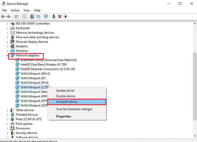
Task: Click the scrollbar down arrow
Action: pos(195,136)
